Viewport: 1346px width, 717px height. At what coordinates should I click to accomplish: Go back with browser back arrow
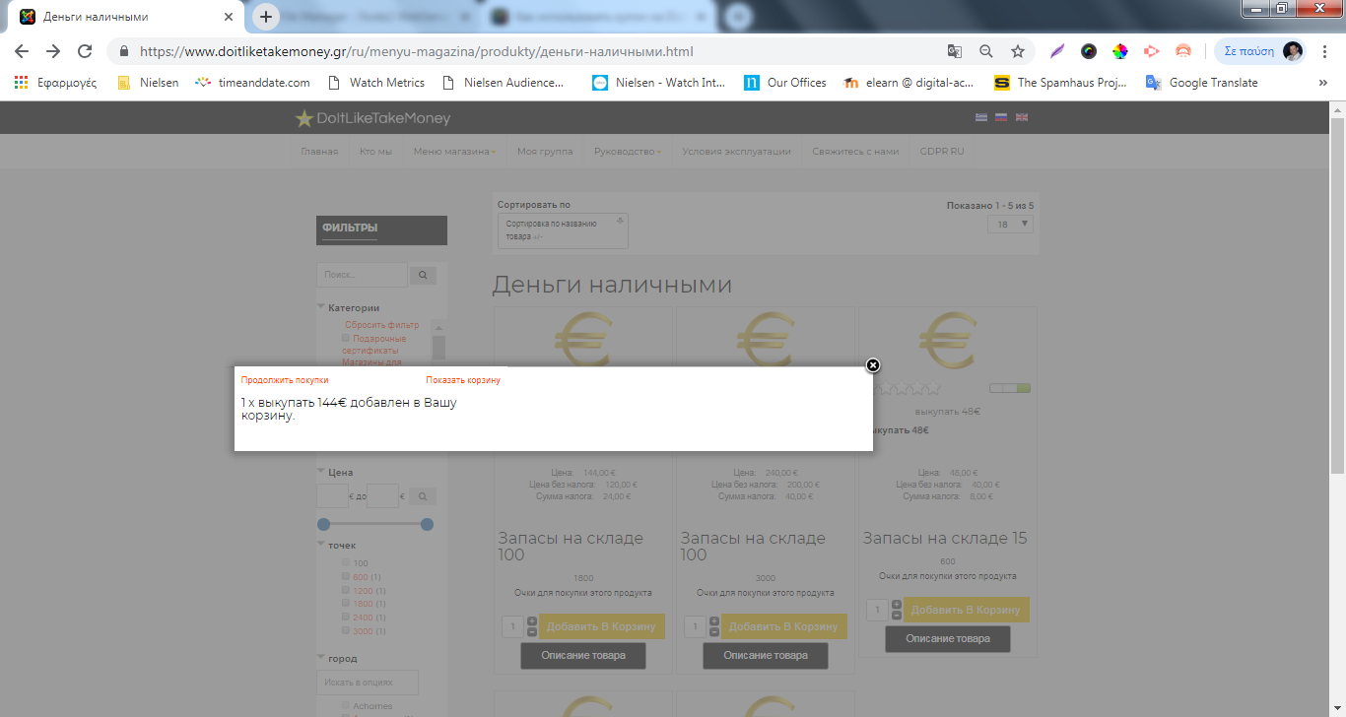coord(22,51)
